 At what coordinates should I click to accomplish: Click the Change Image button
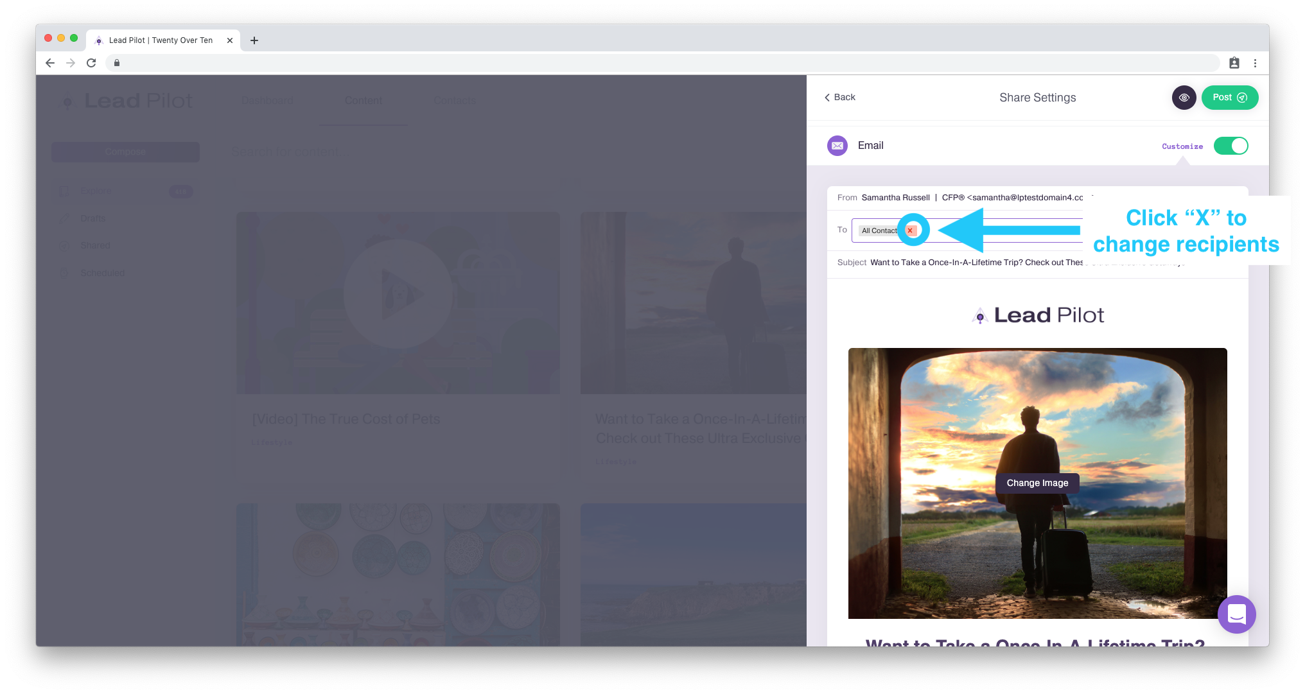tap(1037, 483)
